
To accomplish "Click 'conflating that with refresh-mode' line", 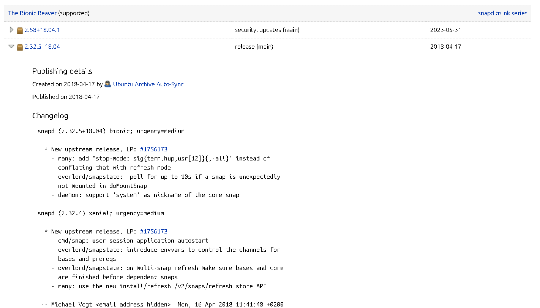I will click(x=114, y=167).
